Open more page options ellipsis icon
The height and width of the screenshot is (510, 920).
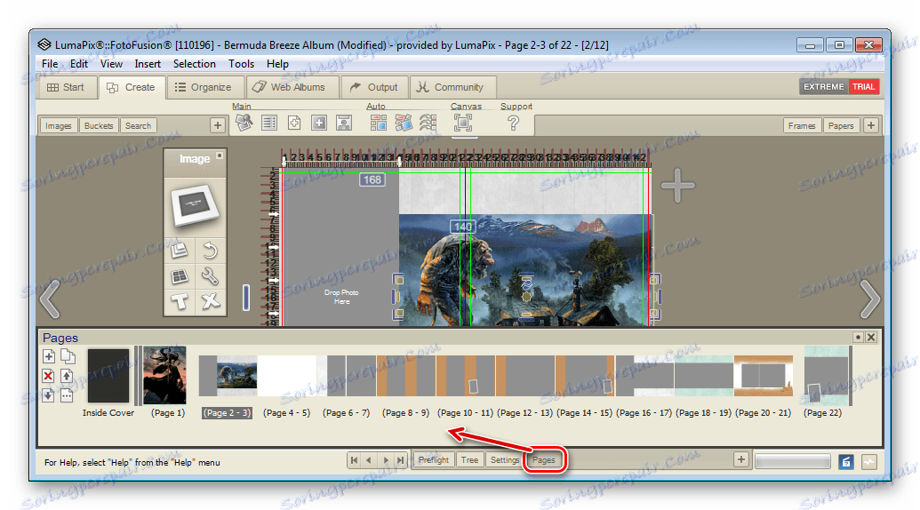point(67,395)
